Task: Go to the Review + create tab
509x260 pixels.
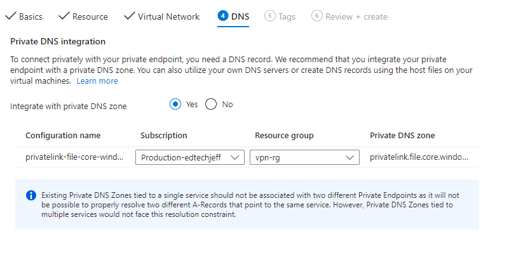Action: [356, 16]
